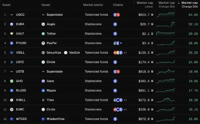
Task: Click the PayPal issuer logo
Action: (43, 43)
